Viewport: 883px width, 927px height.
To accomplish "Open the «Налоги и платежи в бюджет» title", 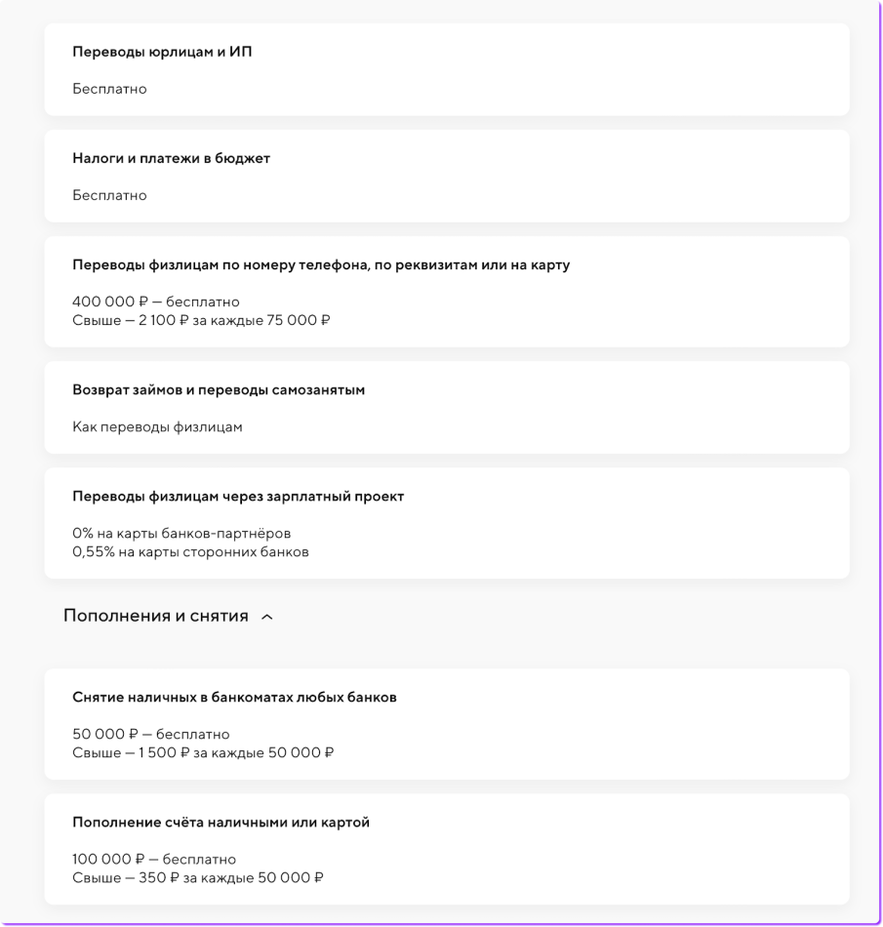I will pyautogui.click(x=171, y=158).
